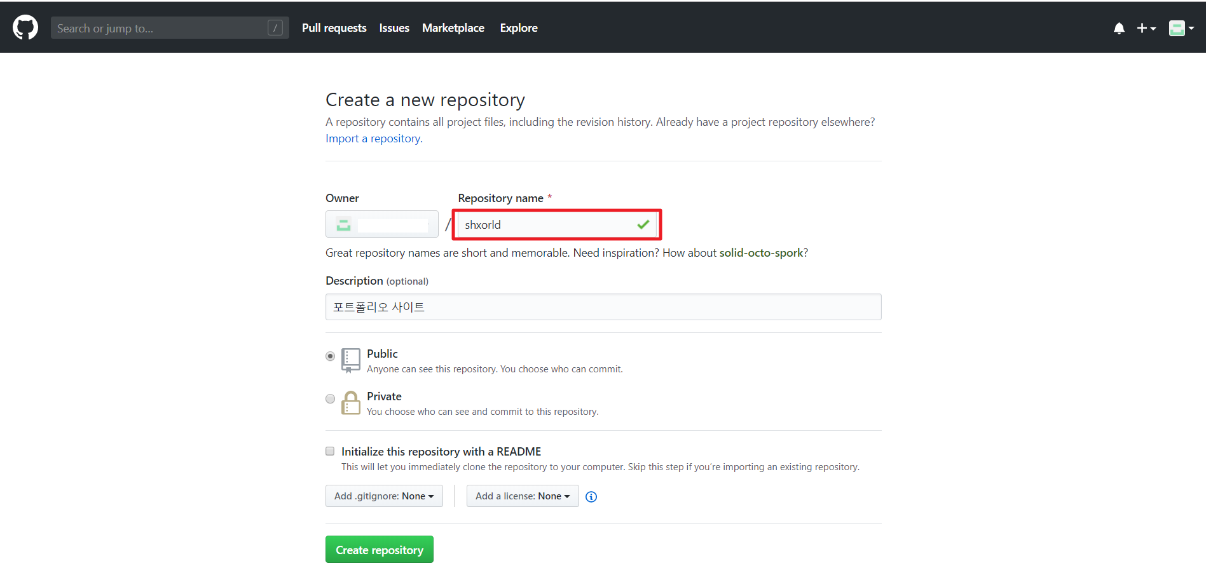Open Marketplace from the header
Viewport: 1206px width, 575px height.
[453, 28]
